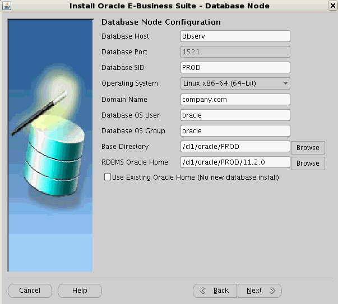Screen dimensions: 338x304
Task: Click the Database OS User label
Action: [x=131, y=115]
